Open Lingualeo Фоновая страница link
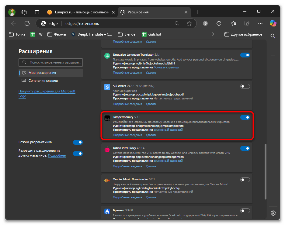Image resolution: width=285 pixels, height=225 pixels. pos(166,67)
